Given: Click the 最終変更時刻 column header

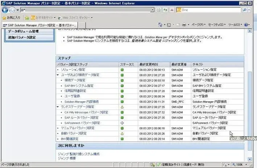Looking at the screenshot, I should [154, 65].
